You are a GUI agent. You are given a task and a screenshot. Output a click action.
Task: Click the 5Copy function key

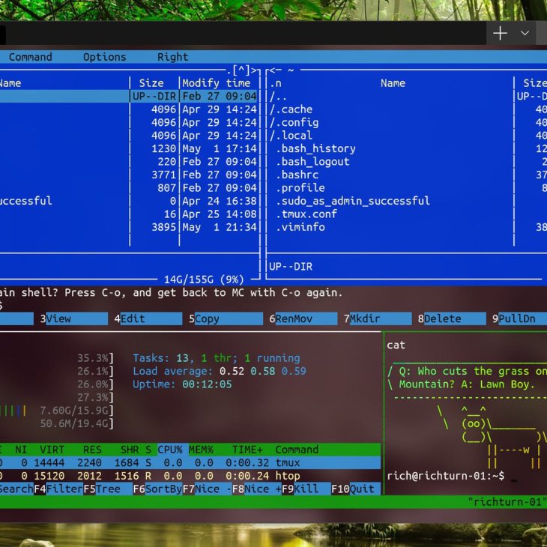pyautogui.click(x=226, y=319)
